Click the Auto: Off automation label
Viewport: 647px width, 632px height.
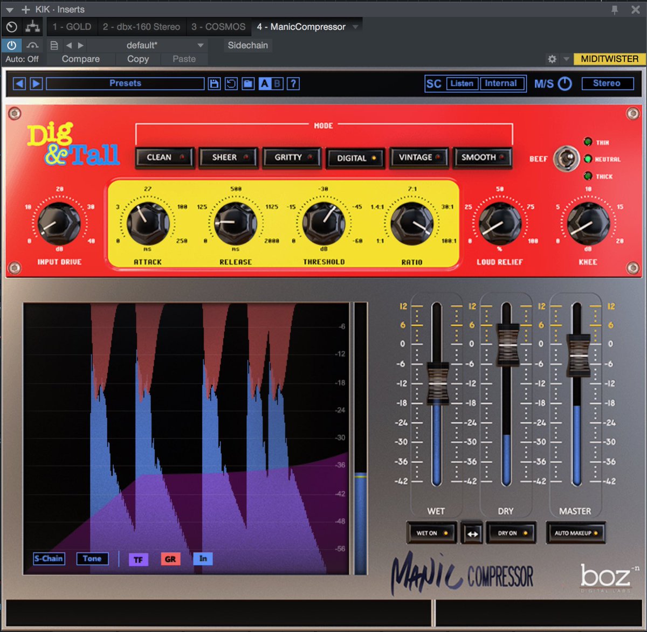(x=22, y=59)
